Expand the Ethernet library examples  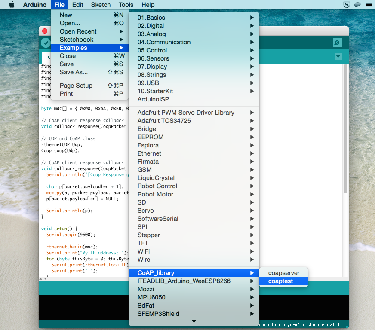tap(194, 153)
